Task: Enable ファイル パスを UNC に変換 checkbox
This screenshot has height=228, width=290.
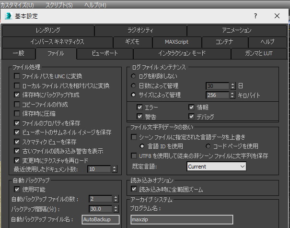Action: tap(17, 76)
